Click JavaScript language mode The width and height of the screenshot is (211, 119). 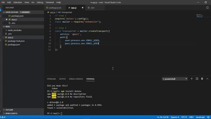pos(200,117)
